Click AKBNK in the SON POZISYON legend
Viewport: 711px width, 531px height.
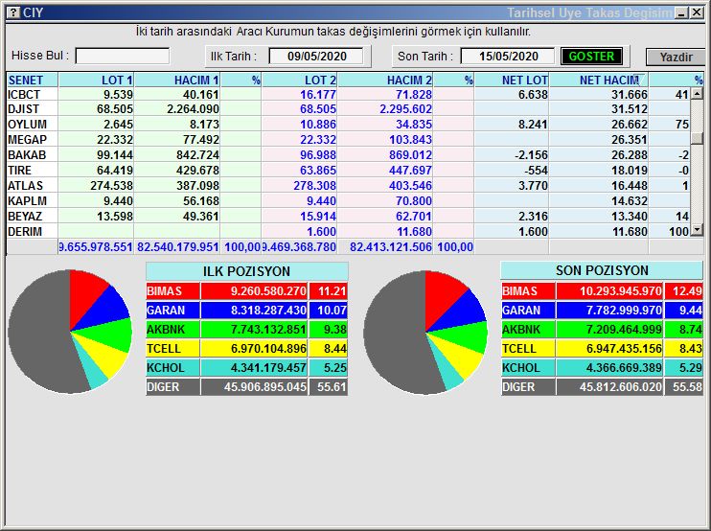click(x=528, y=329)
